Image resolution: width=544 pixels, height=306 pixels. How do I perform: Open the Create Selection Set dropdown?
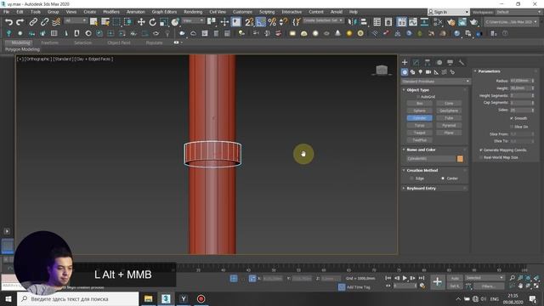click(x=323, y=20)
